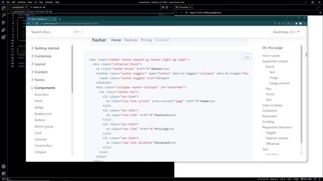Viewport: 323px width, 181px height.
Task: Click the browser back arrow in Chrome
Action: (x=29, y=24)
